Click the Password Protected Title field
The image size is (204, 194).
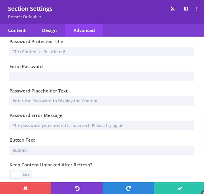pos(101,52)
